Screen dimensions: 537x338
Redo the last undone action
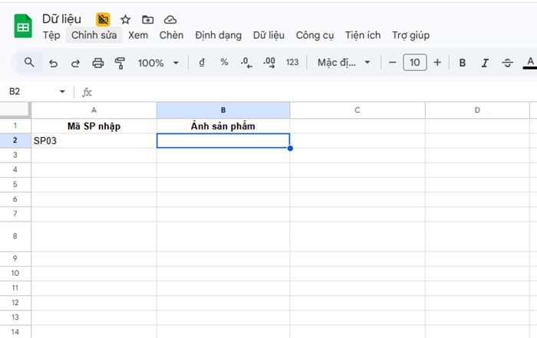point(75,63)
